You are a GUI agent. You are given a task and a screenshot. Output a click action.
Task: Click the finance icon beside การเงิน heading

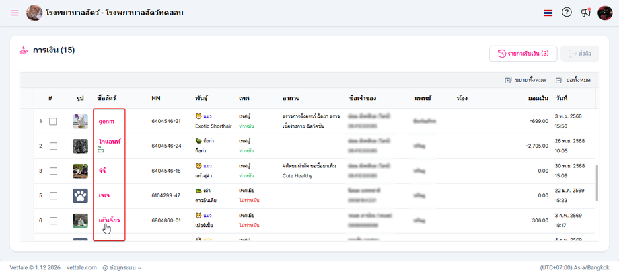24,50
